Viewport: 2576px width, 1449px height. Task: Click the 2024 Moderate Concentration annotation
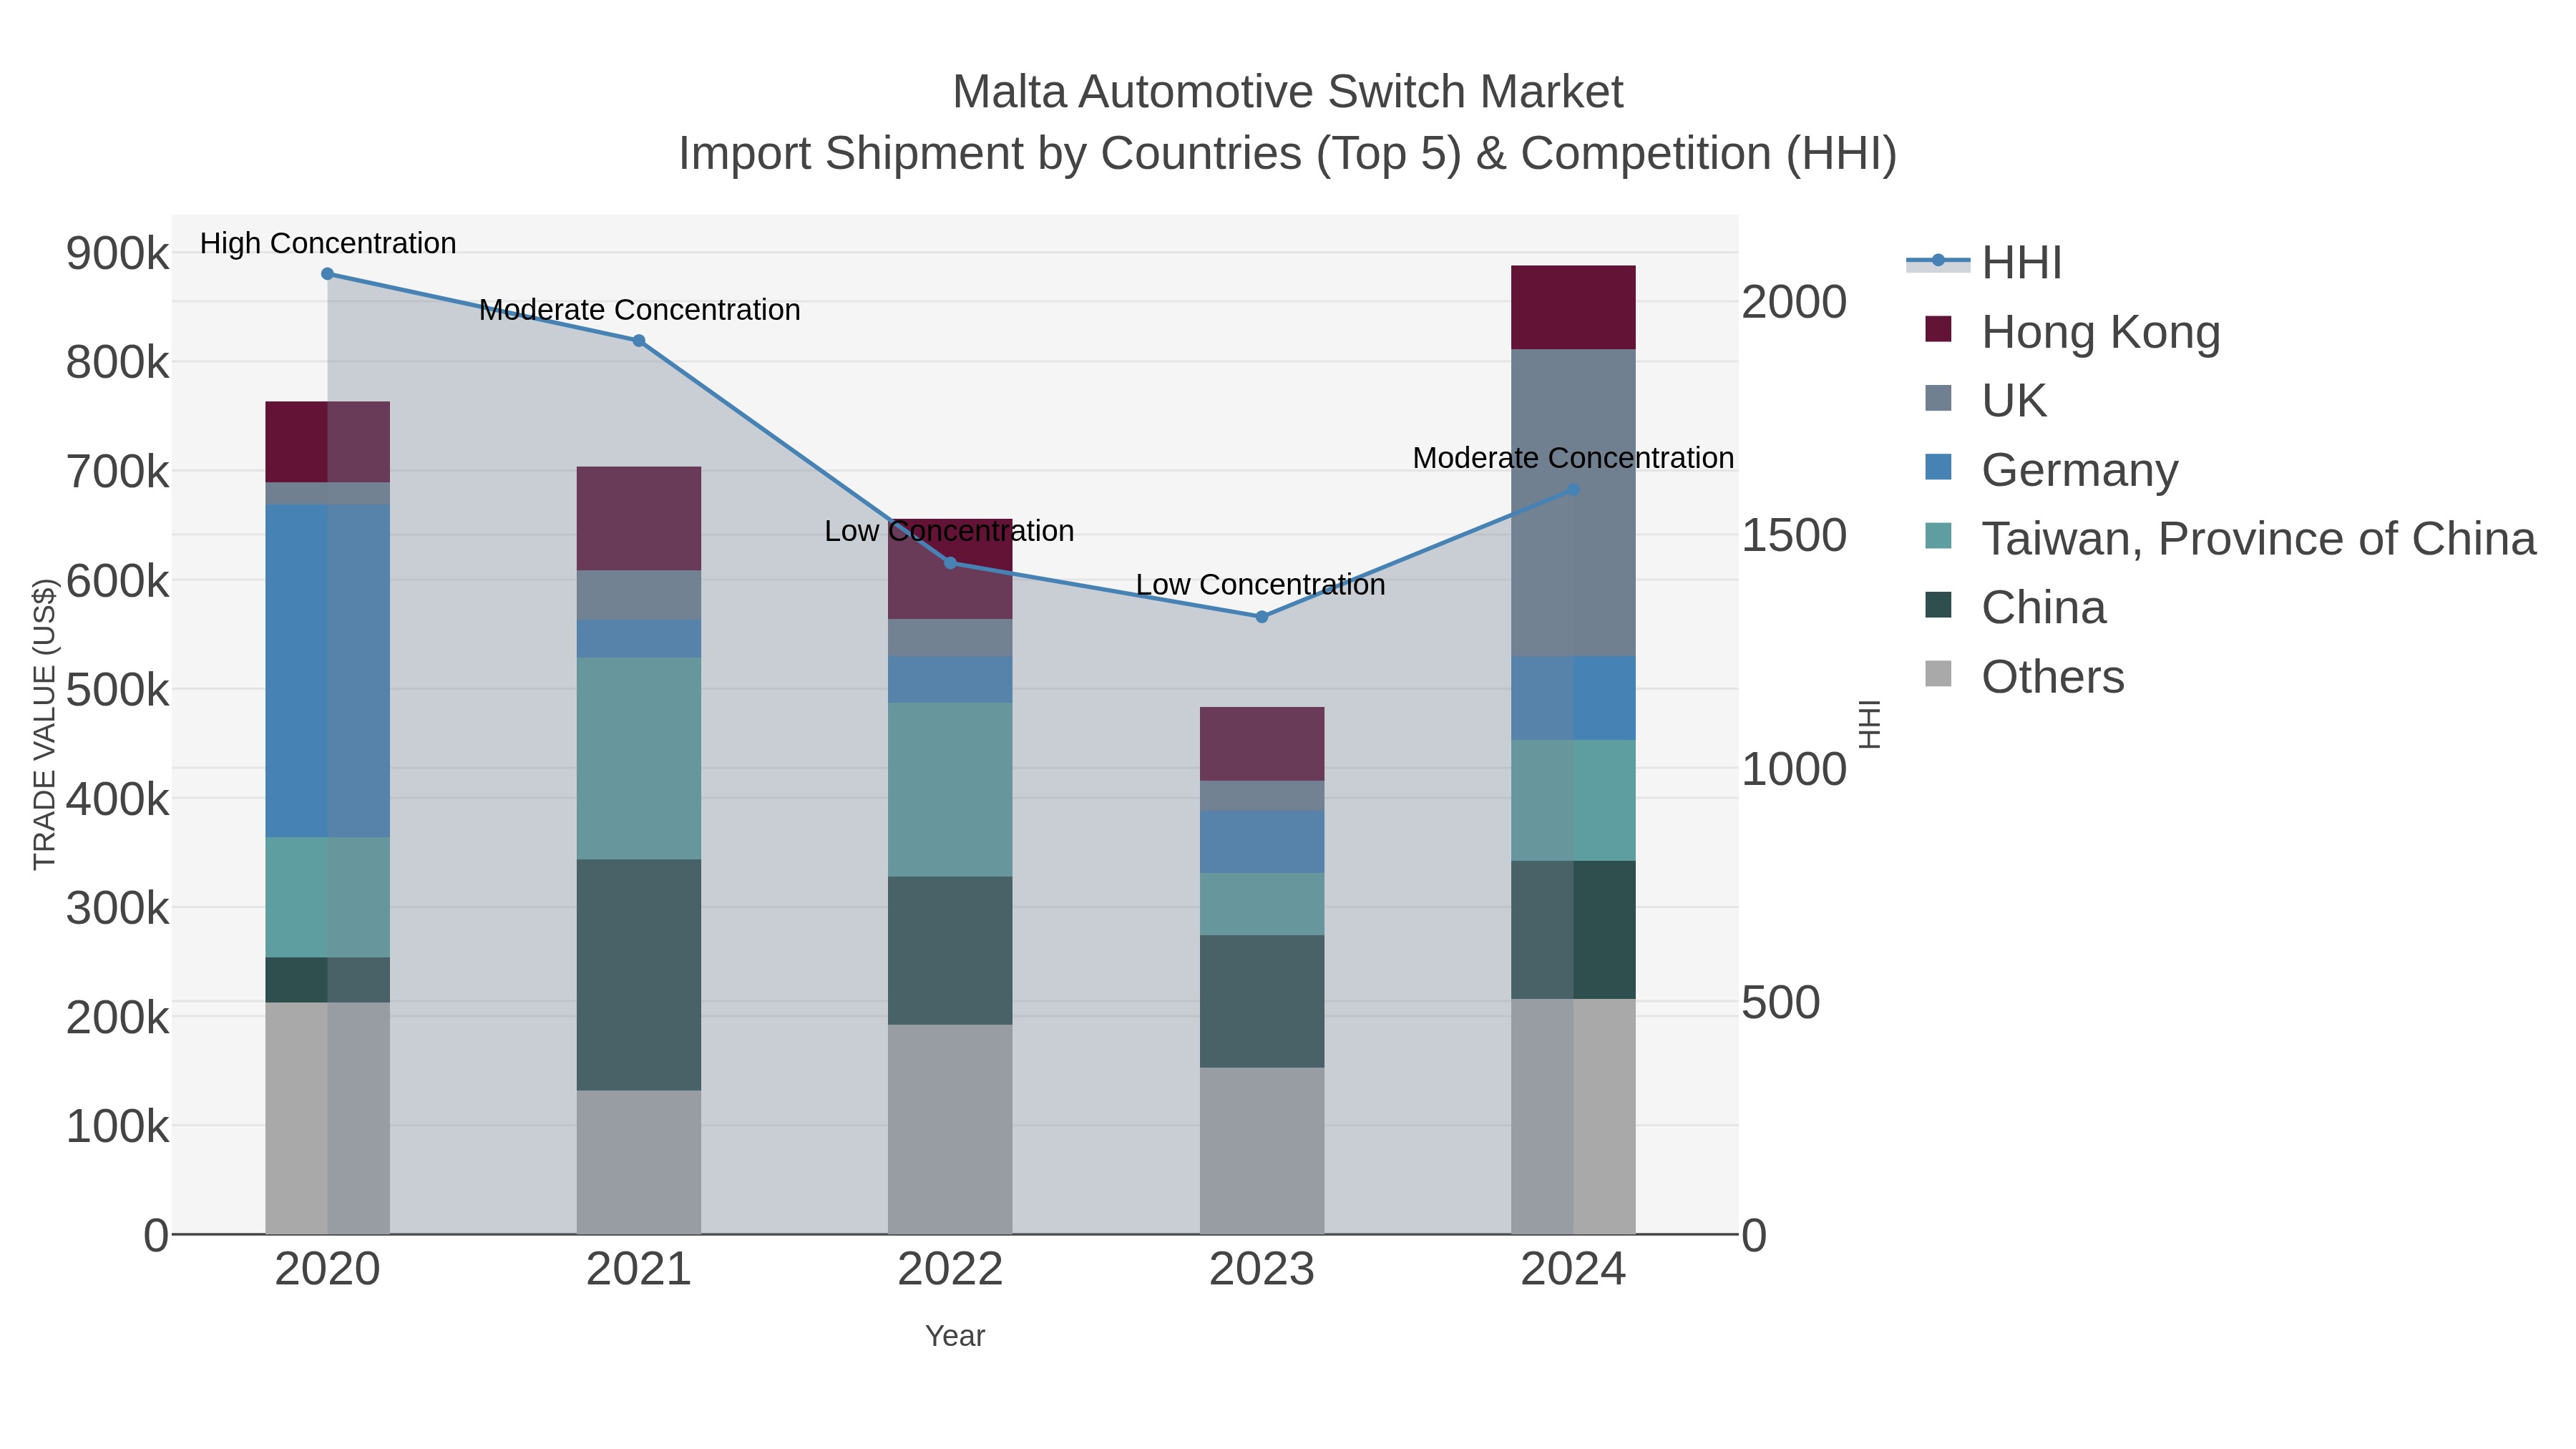(1573, 458)
